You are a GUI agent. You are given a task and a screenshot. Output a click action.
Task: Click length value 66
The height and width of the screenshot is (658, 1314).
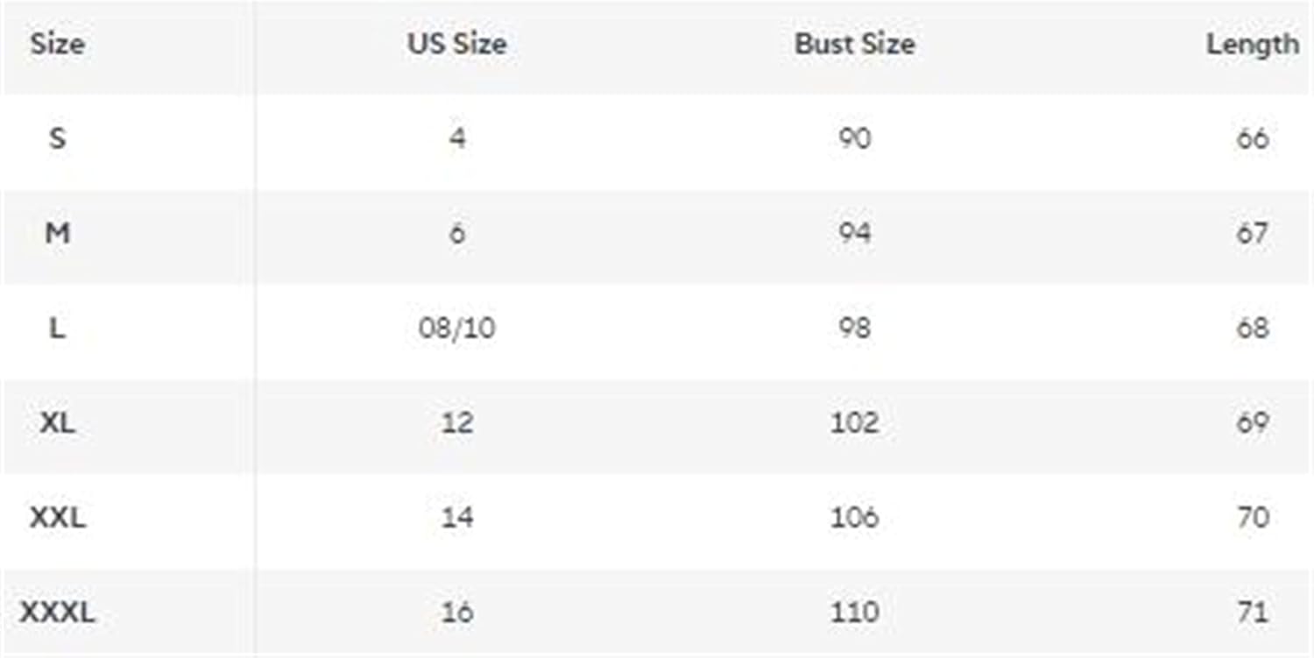(1252, 138)
